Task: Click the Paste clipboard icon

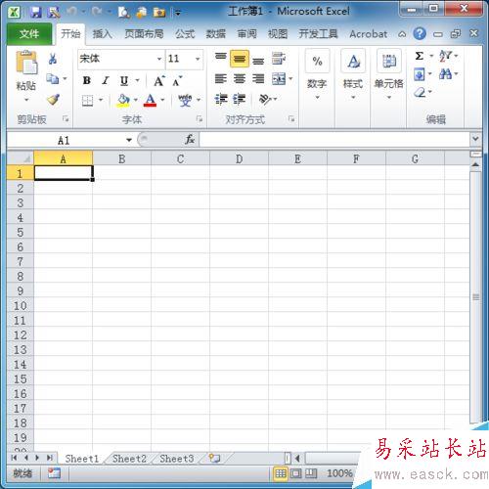Action: point(26,62)
